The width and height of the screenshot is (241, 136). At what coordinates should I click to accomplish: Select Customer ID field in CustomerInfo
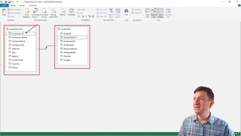click(x=21, y=34)
